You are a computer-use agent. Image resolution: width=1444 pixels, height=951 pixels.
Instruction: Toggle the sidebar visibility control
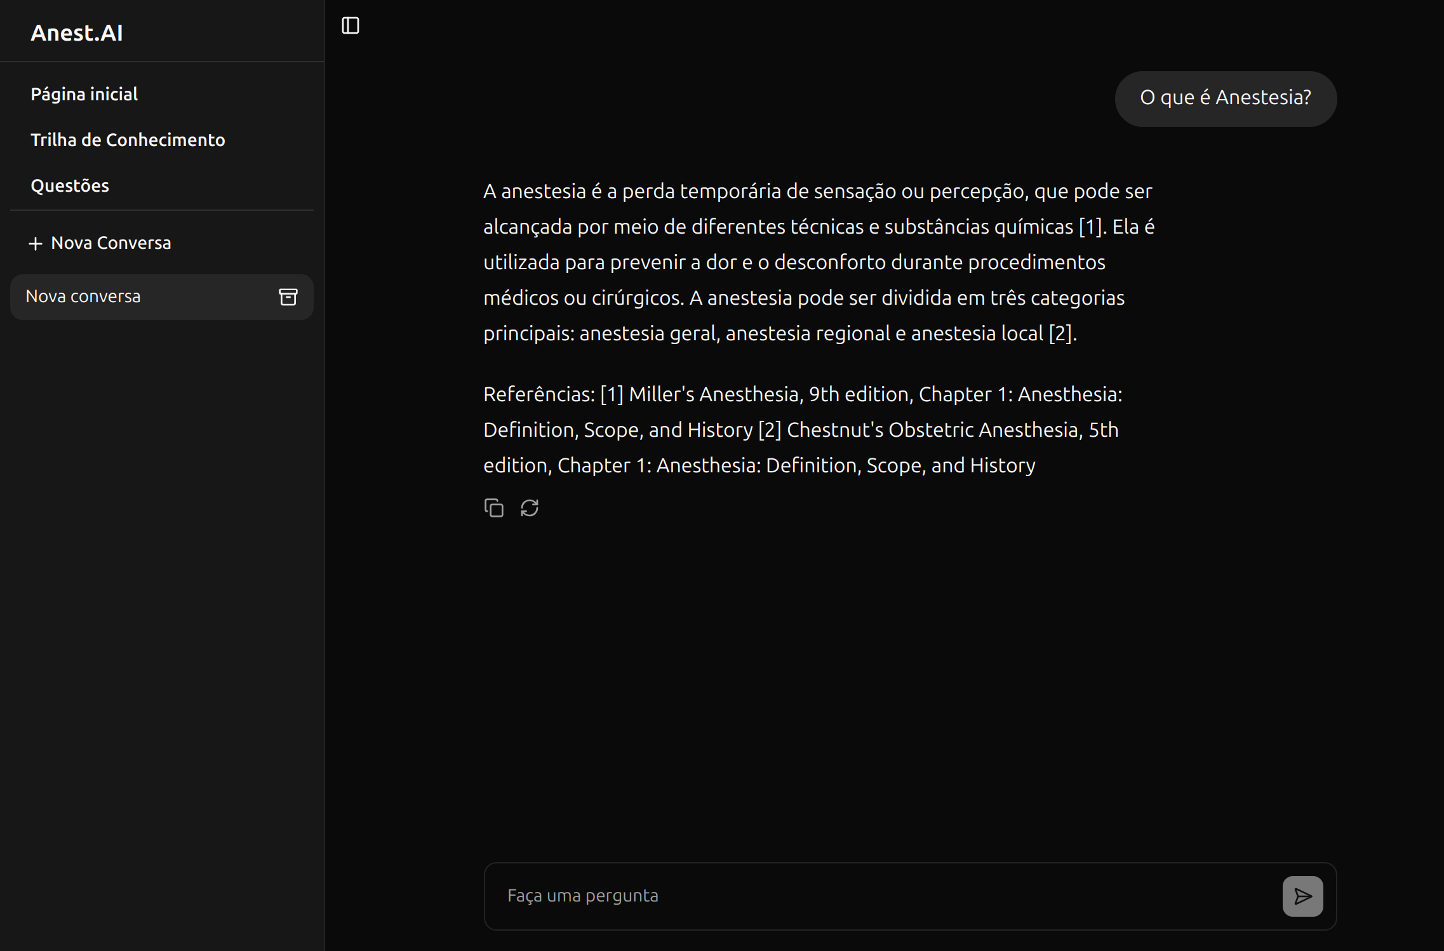351,25
